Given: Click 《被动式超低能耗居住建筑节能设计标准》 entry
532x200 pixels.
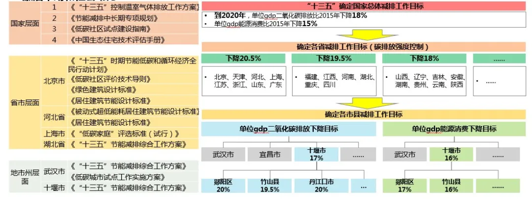Looking at the screenshot, I should point(133,112).
